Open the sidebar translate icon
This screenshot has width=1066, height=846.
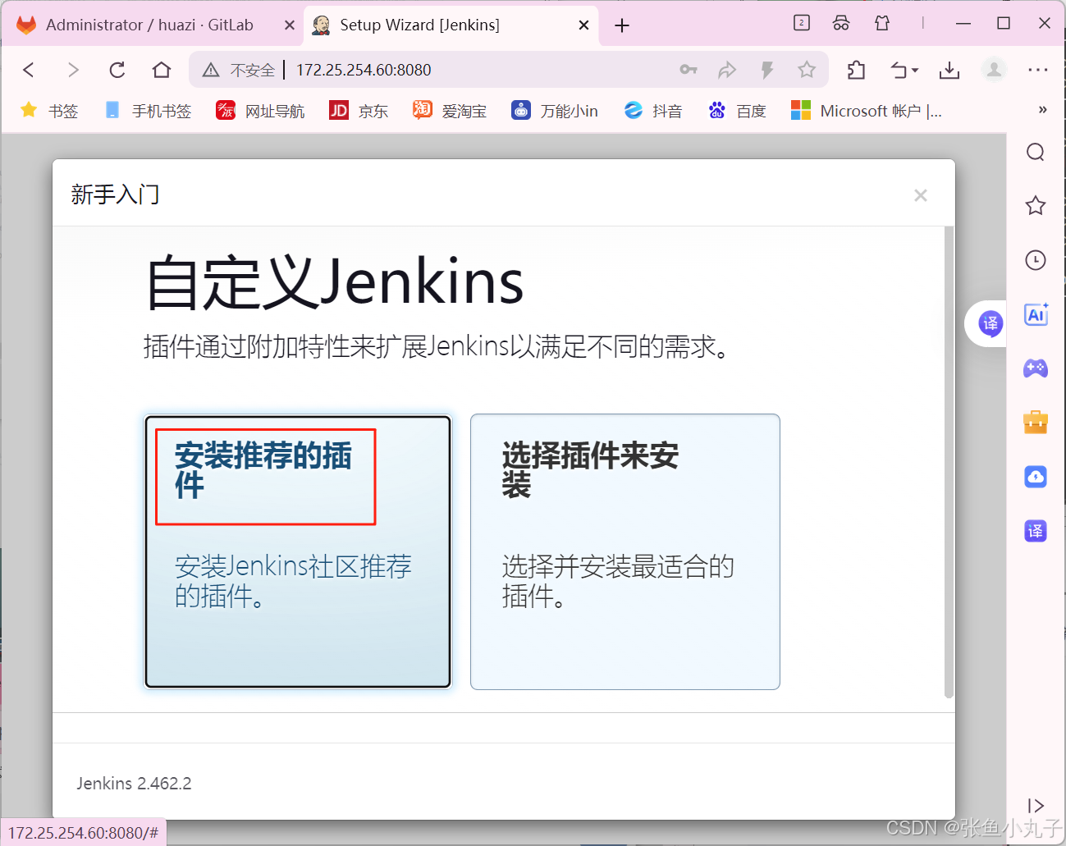click(x=1036, y=531)
